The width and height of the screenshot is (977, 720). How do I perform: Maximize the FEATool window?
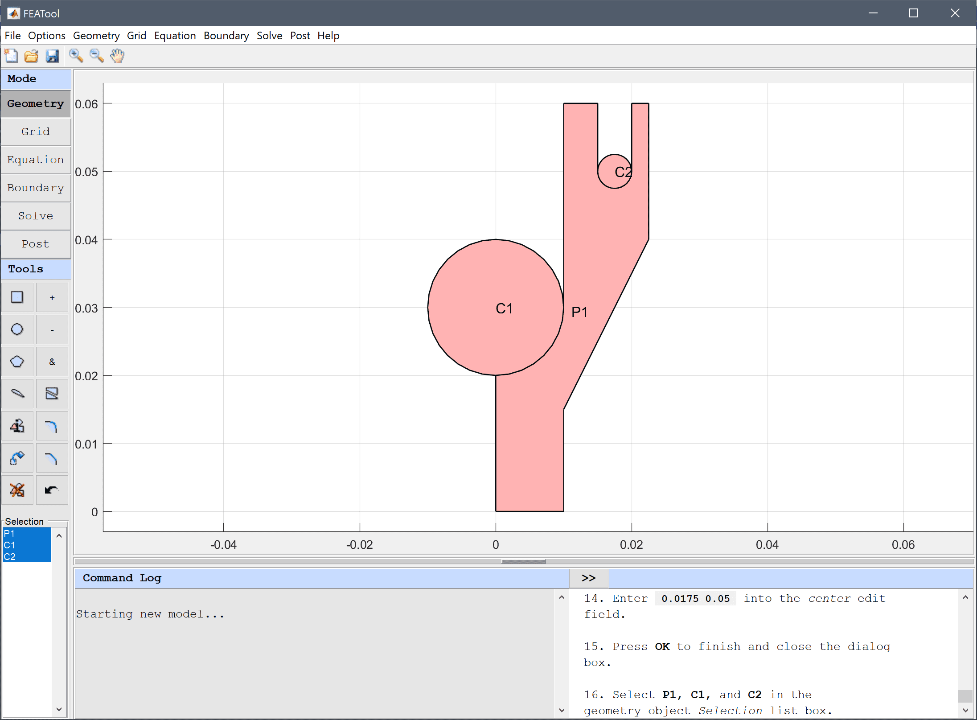[914, 13]
